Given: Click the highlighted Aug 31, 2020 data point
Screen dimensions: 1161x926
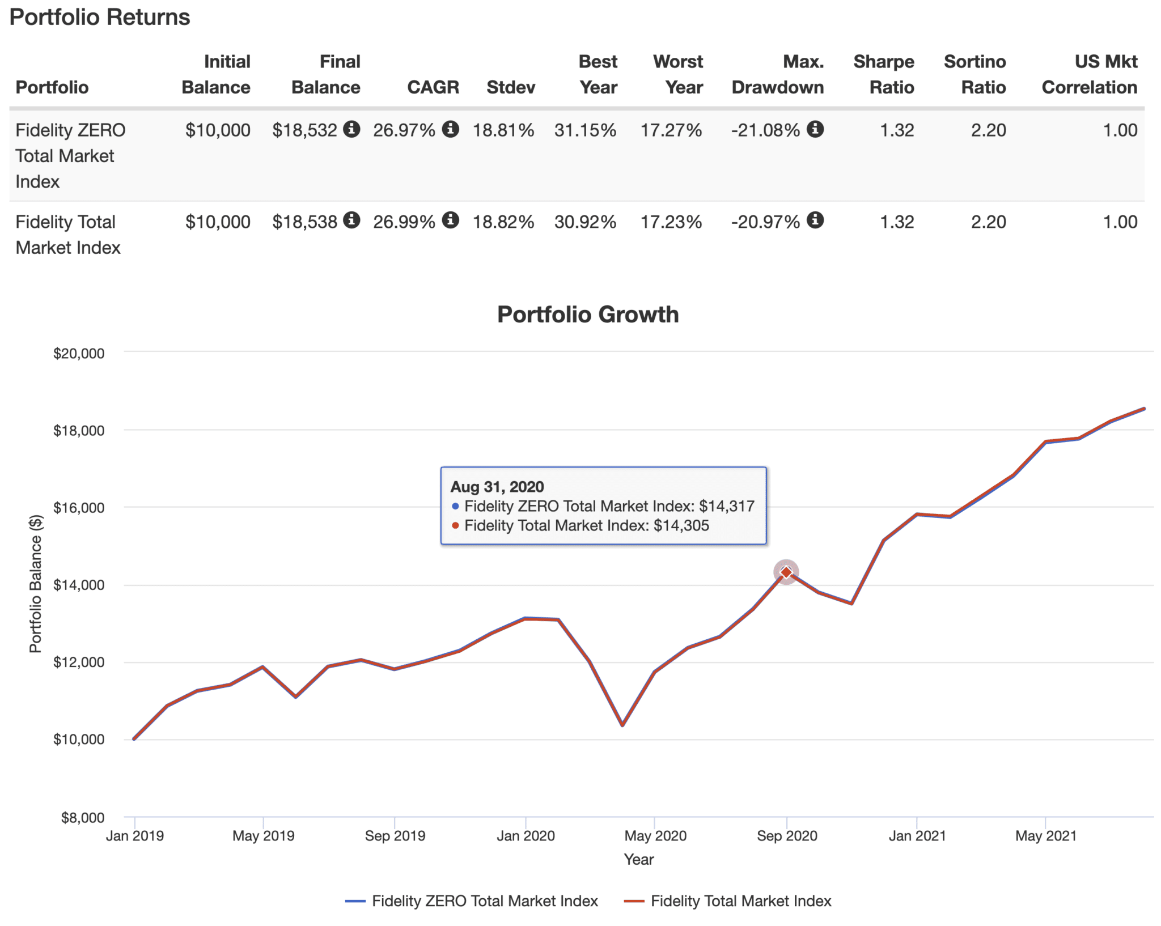Looking at the screenshot, I should coord(786,572).
